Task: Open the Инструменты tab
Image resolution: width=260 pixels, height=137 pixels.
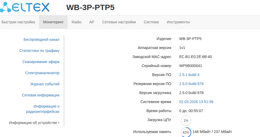Action: tap(178, 22)
